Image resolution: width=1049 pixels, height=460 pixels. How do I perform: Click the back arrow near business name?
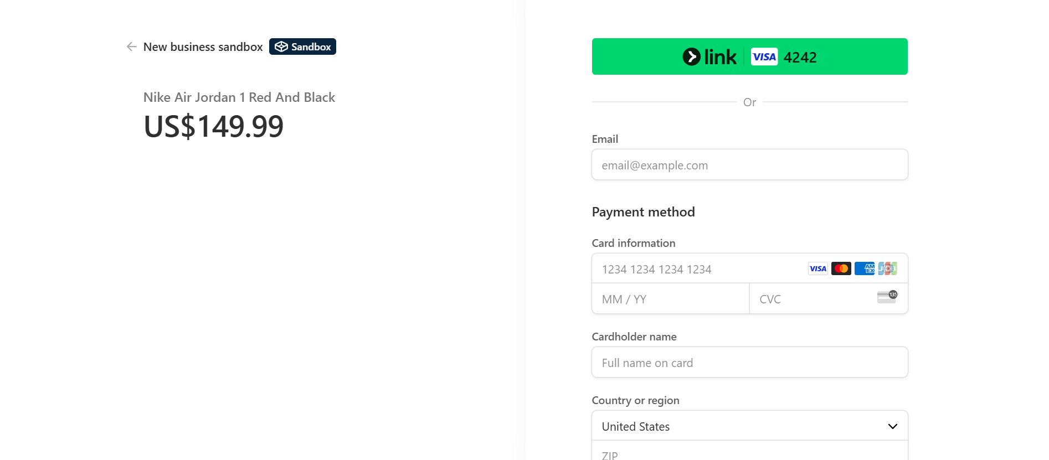click(131, 46)
